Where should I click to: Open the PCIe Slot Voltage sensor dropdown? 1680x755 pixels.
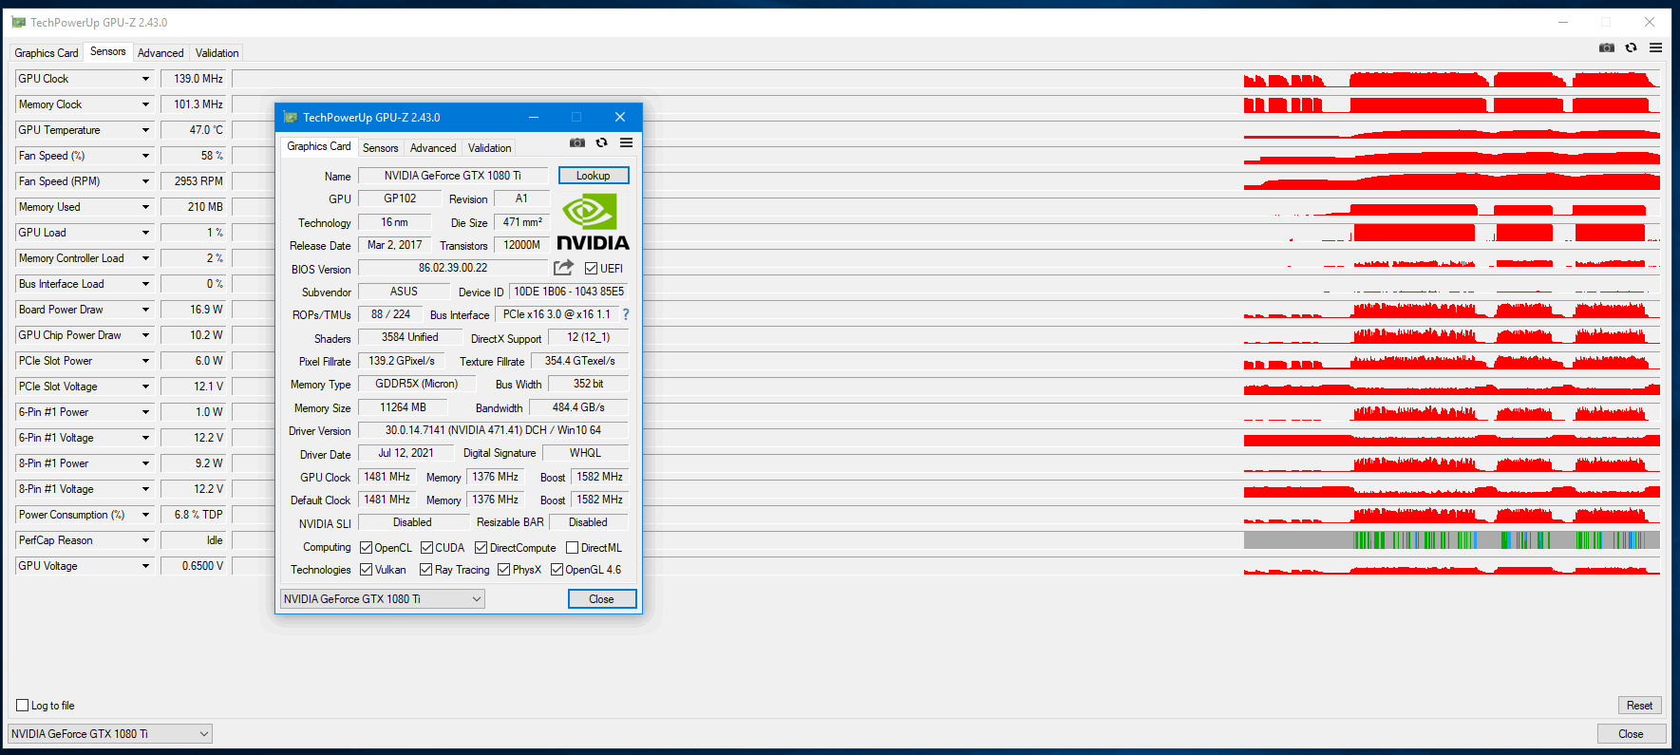coord(145,387)
